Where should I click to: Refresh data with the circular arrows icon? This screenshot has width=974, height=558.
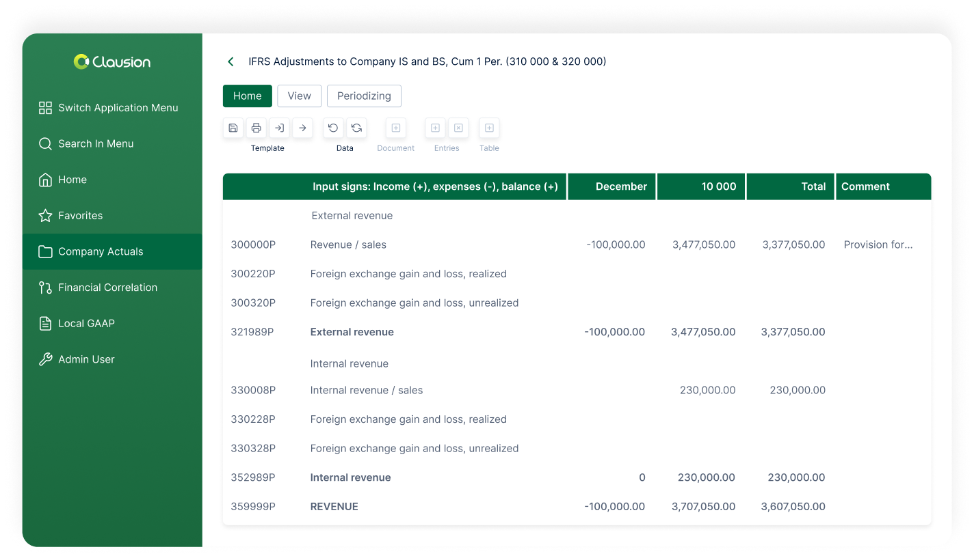click(356, 128)
